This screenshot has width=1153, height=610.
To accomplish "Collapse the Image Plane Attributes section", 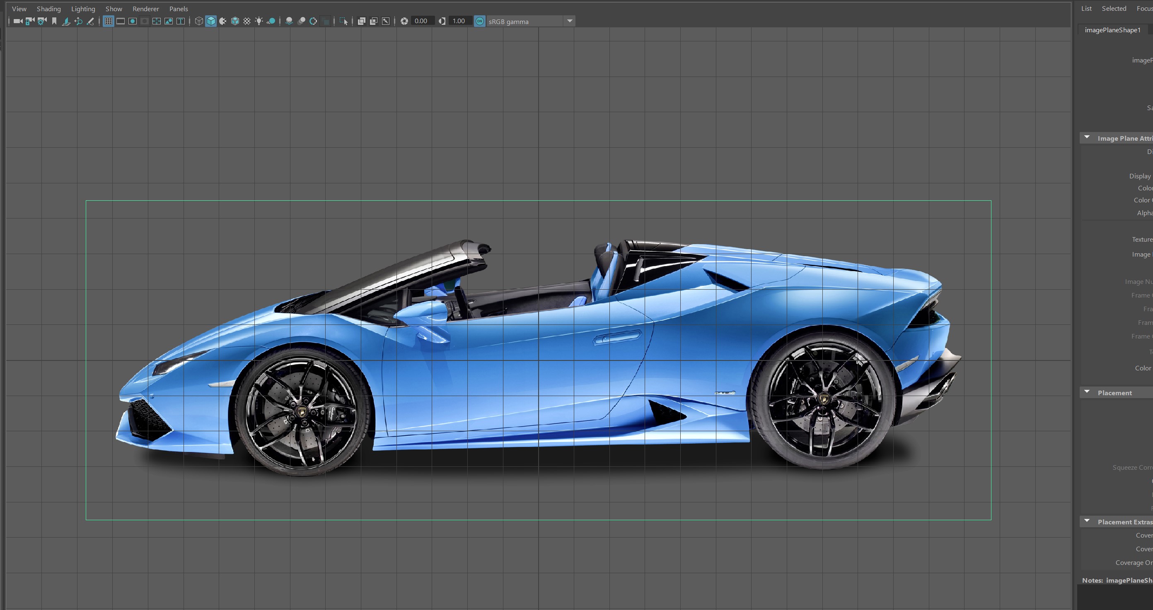I will tap(1087, 138).
